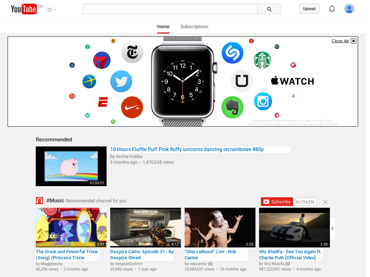Focus the search input field
This screenshot has width=370, height=277.
170,9
